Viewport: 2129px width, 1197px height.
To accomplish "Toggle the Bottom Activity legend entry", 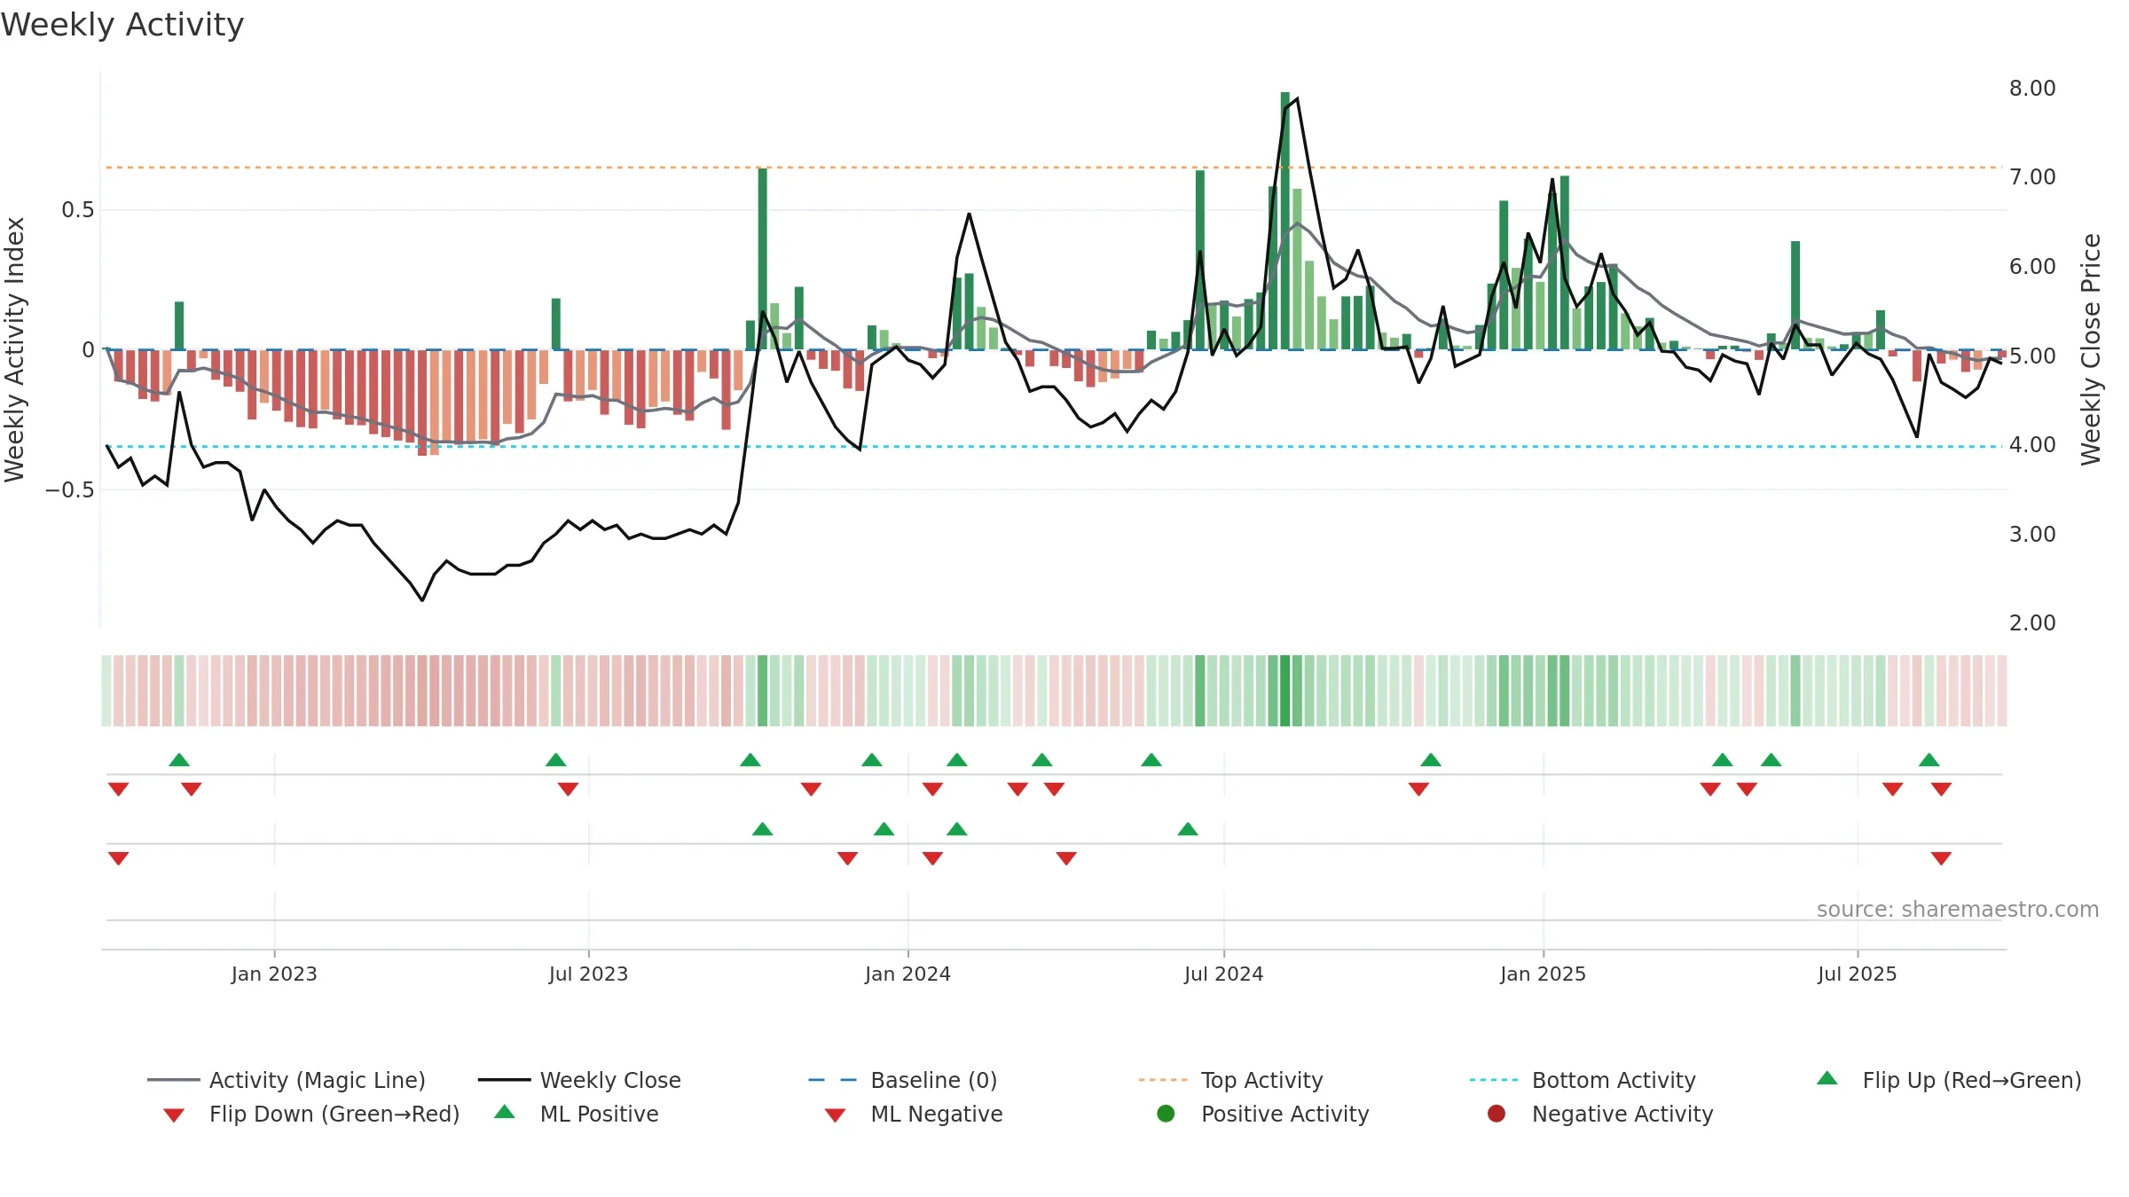I will [1583, 1080].
